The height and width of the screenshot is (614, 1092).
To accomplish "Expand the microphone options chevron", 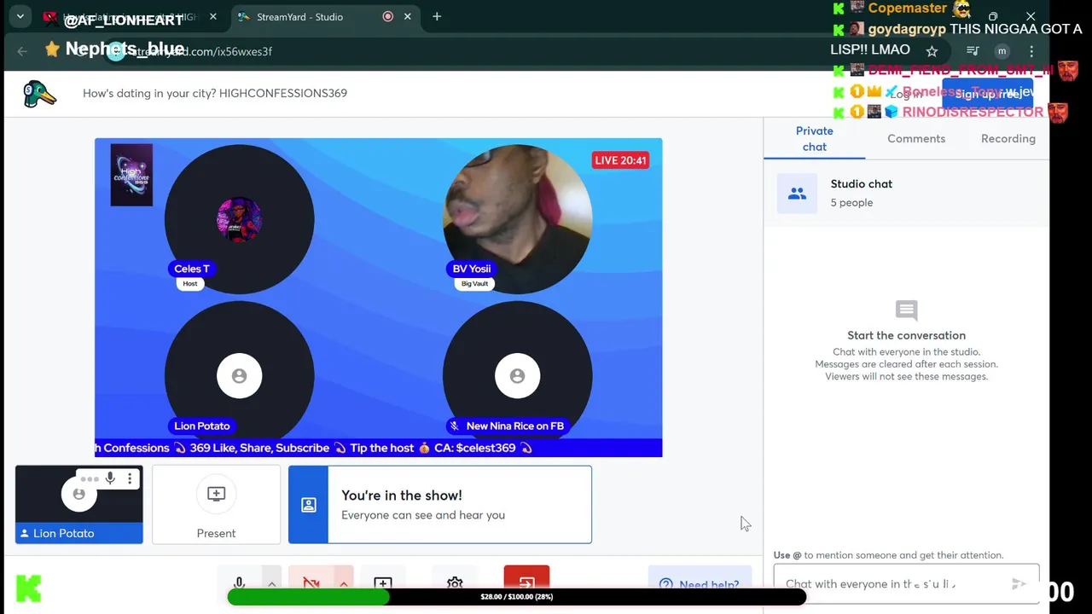I will point(271,583).
